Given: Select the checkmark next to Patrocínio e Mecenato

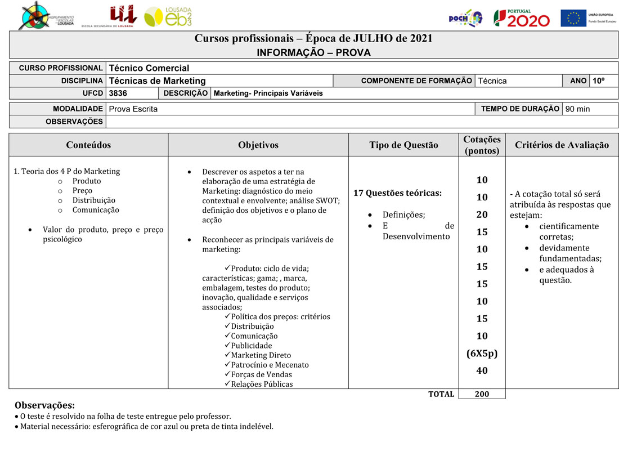Looking at the screenshot, I should tap(227, 365).
